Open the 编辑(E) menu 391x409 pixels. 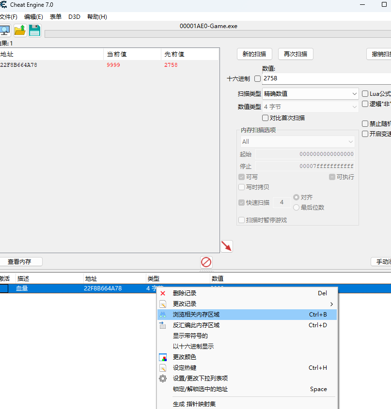pos(33,17)
